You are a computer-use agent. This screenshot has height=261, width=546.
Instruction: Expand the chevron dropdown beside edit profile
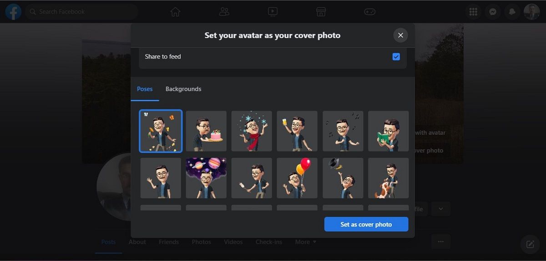click(440, 209)
